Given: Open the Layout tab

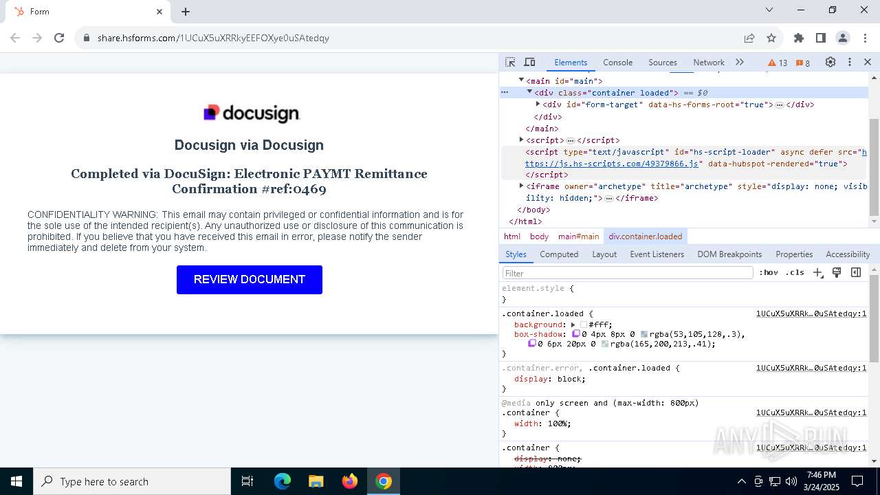Looking at the screenshot, I should pyautogui.click(x=604, y=254).
